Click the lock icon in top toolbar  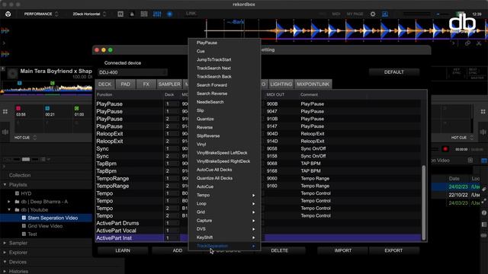click(x=132, y=14)
